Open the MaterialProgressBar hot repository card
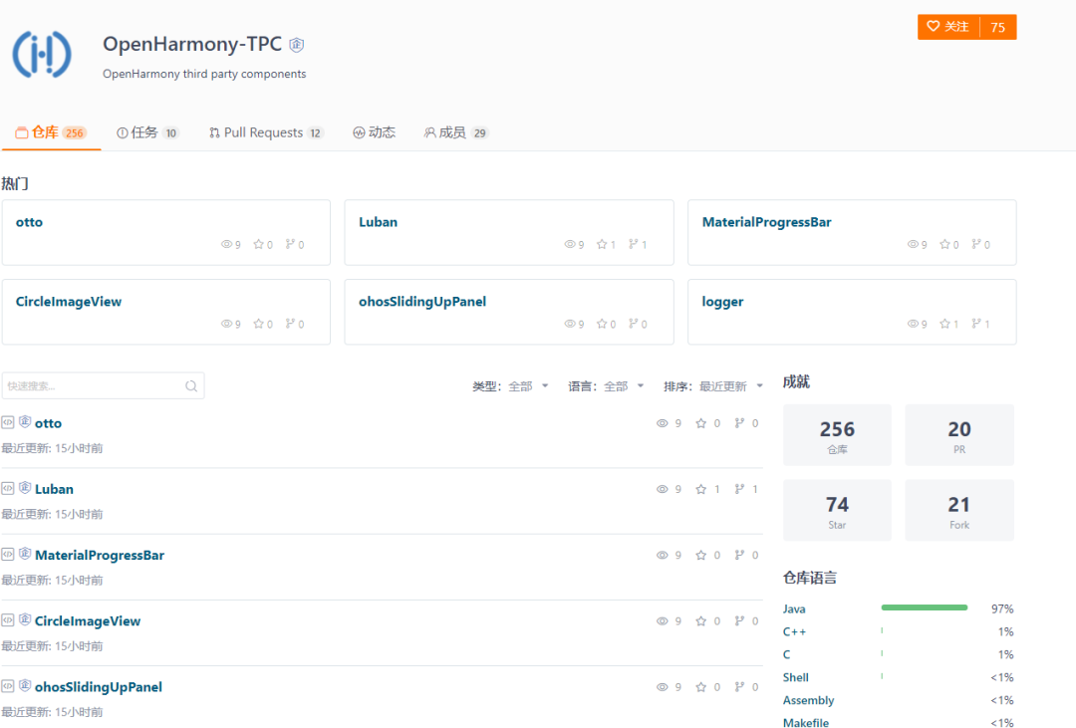The width and height of the screenshot is (1076, 728). pos(766,222)
